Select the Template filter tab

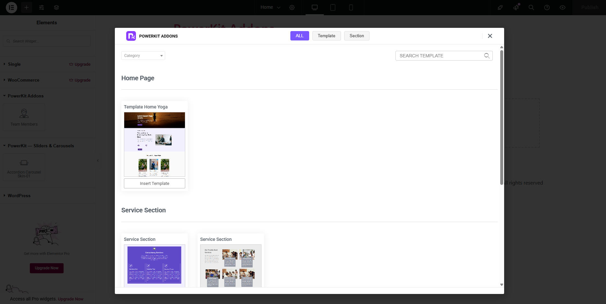pyautogui.click(x=326, y=36)
